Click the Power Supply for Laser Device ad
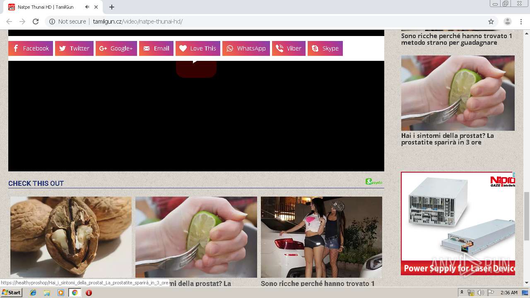530x298 pixels. (x=458, y=223)
